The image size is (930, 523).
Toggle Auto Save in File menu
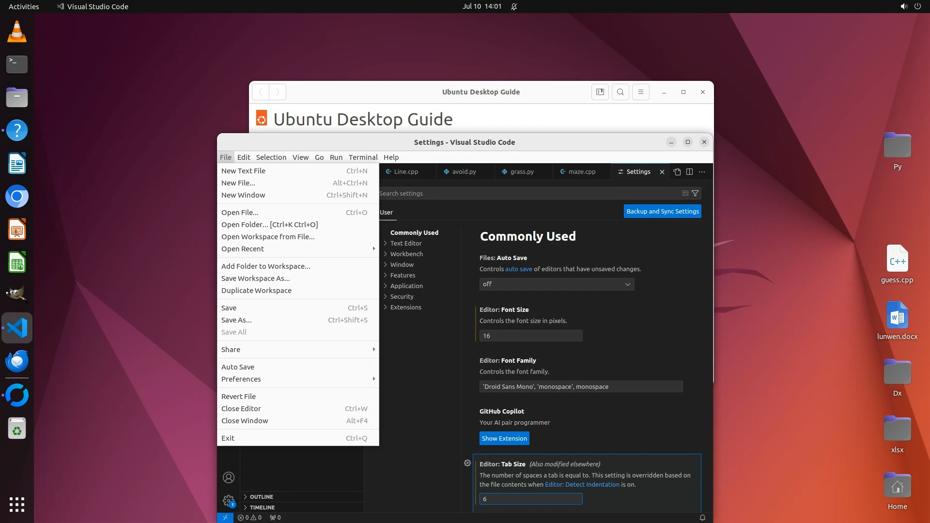(x=238, y=367)
